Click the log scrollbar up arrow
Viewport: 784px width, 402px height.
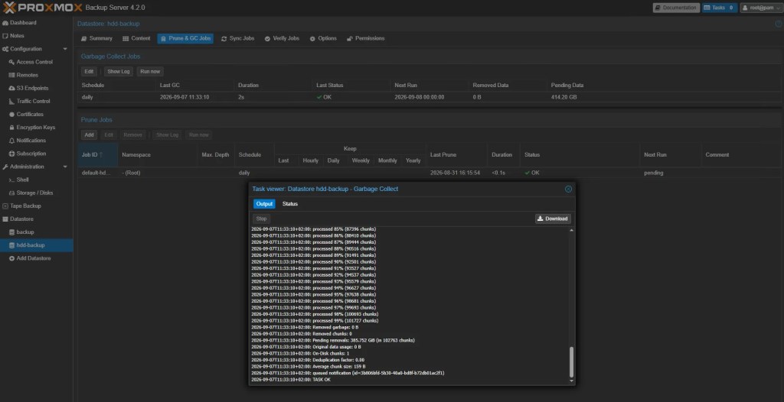tap(572, 230)
